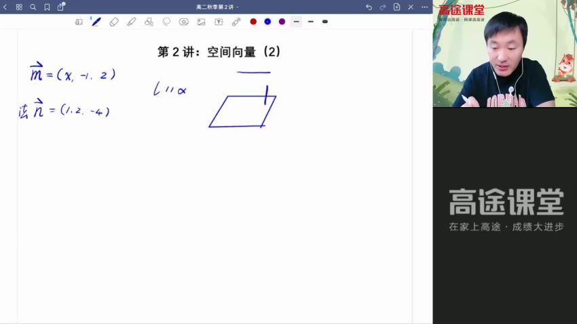Screen dimensions: 577x324
Task: Select the Highlighter tool
Action: point(132,22)
